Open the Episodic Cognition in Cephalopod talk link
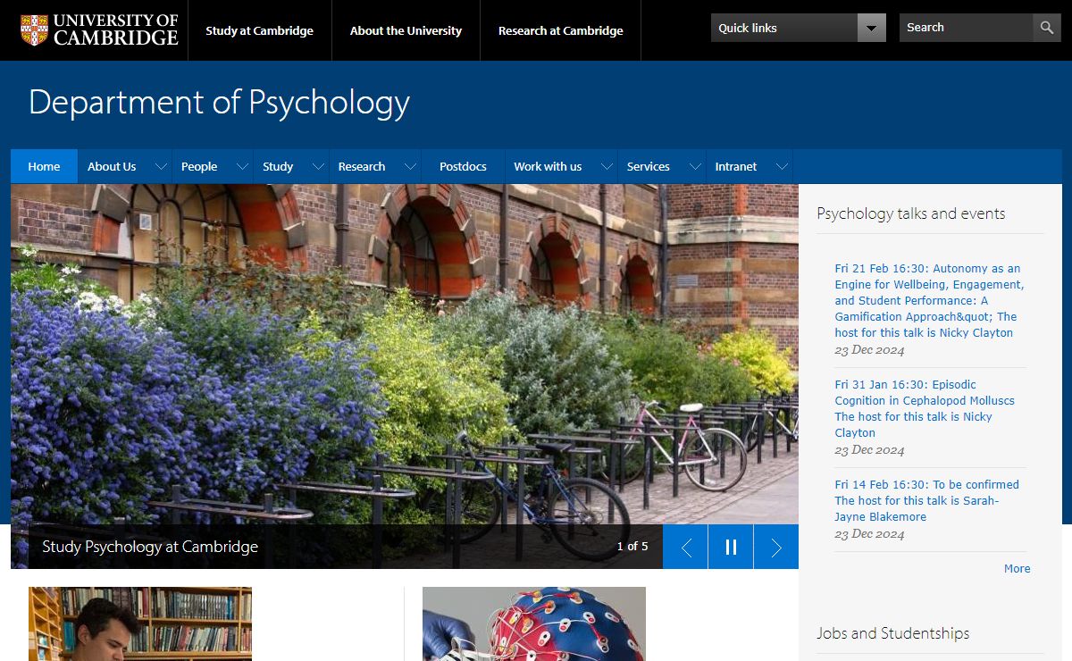 tap(925, 408)
